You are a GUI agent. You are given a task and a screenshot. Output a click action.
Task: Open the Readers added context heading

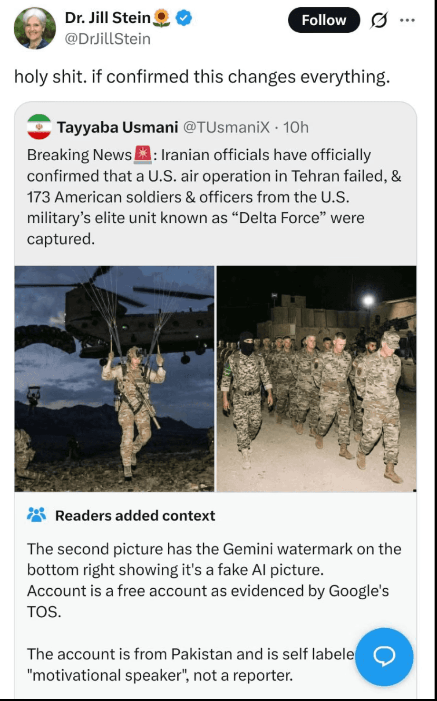click(135, 516)
